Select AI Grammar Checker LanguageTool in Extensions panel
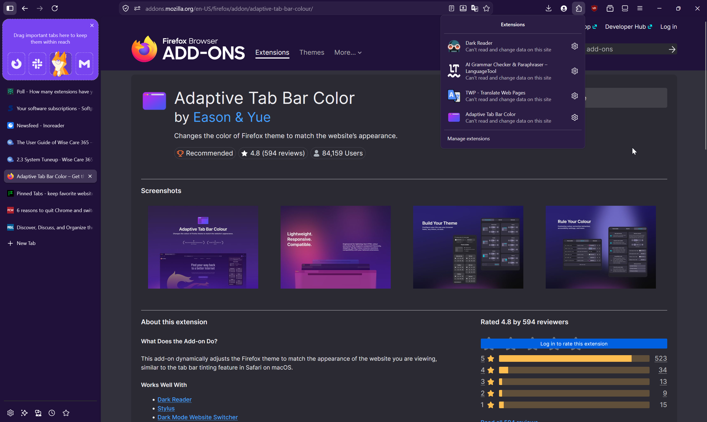The height and width of the screenshot is (422, 707). point(506,71)
